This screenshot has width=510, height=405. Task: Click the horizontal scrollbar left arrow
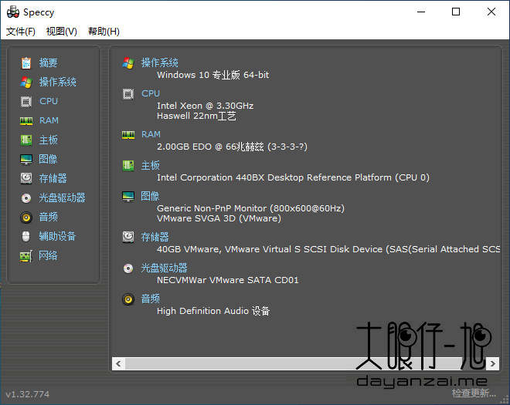click(118, 364)
